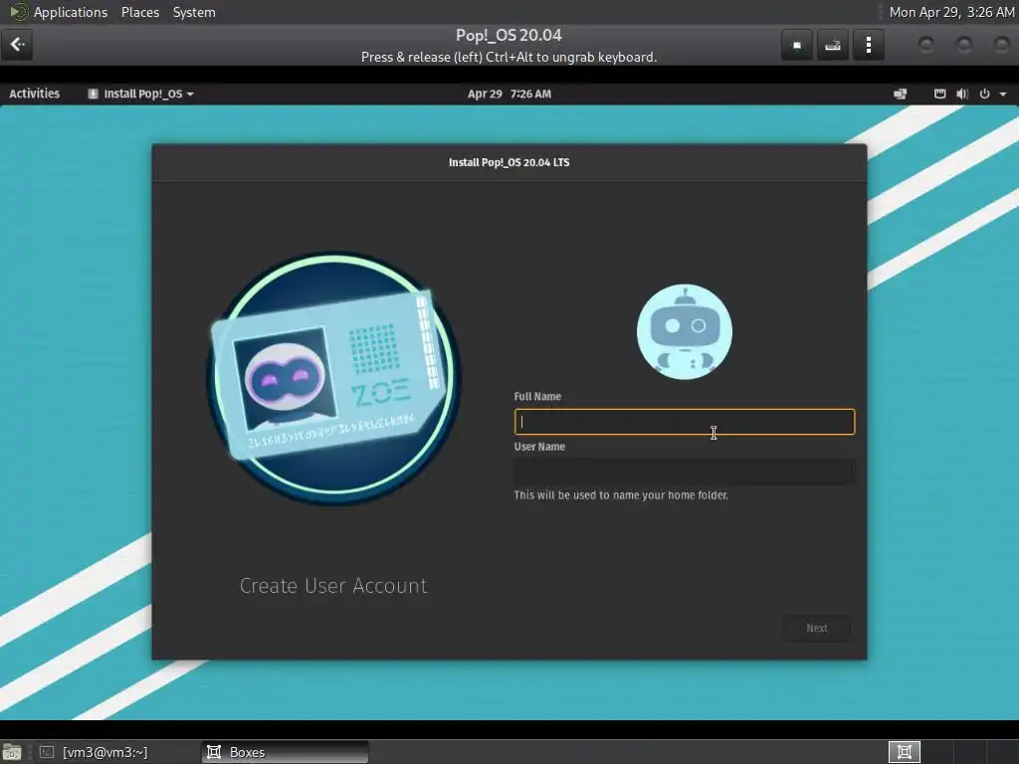The height and width of the screenshot is (764, 1019).
Task: Open the System menu
Action: coord(194,12)
